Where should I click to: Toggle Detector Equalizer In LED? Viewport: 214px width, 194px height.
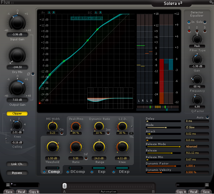189,22
